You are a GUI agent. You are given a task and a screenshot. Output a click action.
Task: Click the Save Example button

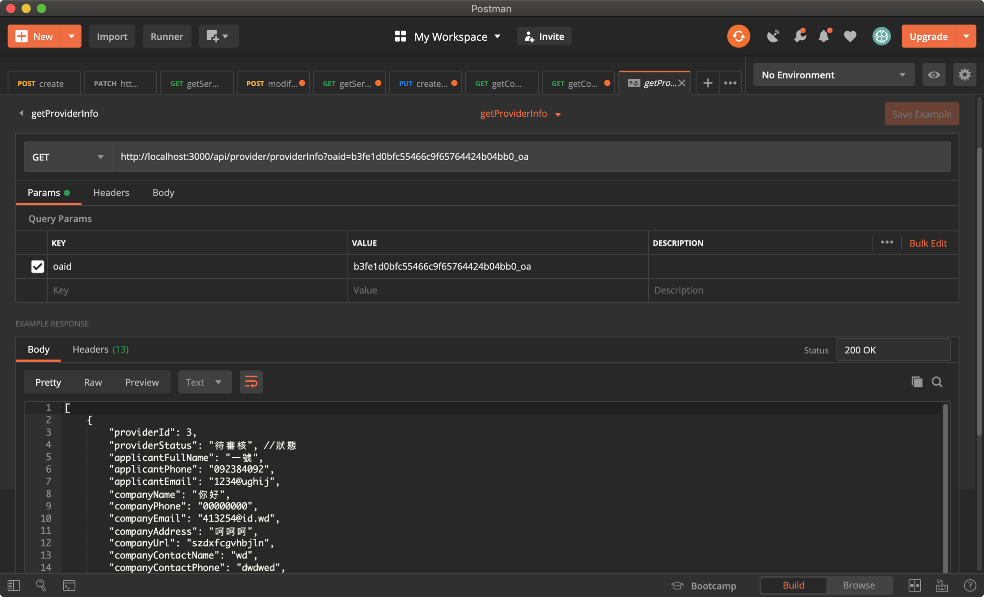coord(921,114)
